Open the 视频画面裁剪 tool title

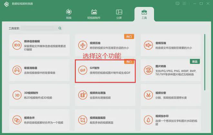pos(98,118)
